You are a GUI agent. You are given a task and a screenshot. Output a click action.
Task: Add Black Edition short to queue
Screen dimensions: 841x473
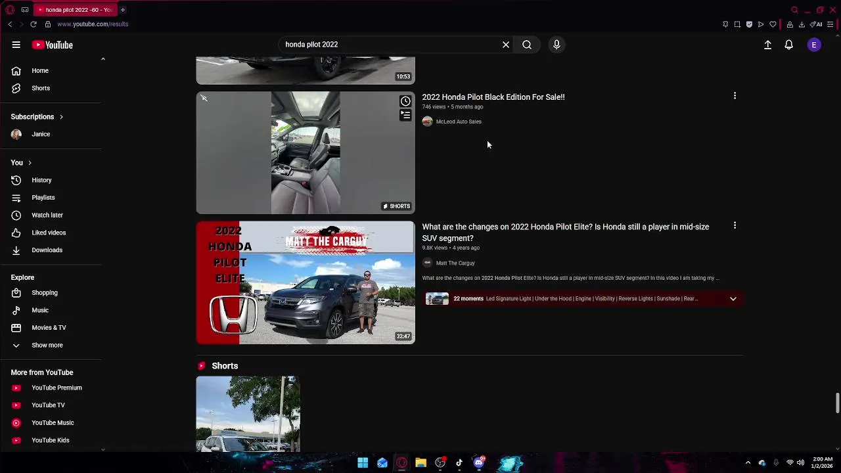point(405,116)
